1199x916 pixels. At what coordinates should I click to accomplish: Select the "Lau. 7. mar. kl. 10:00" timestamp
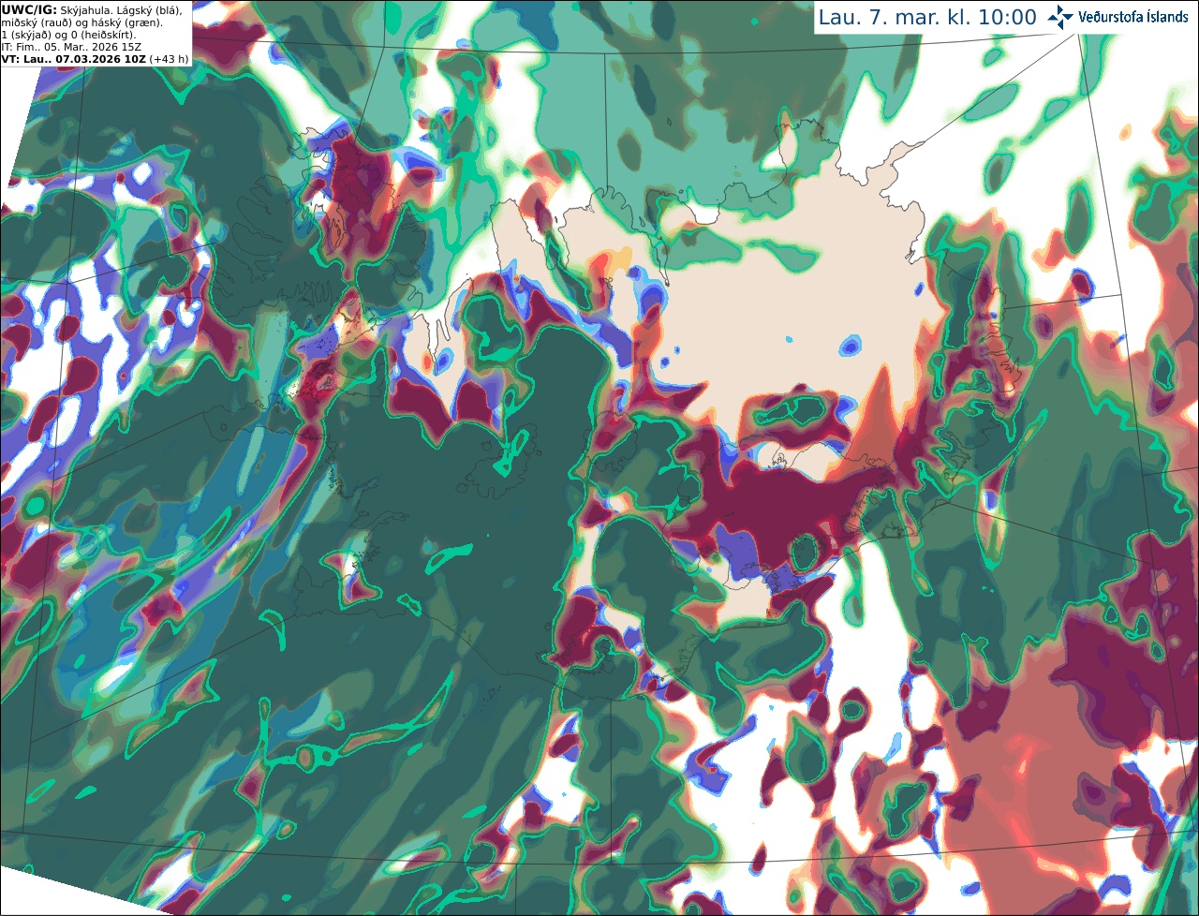pyautogui.click(x=927, y=17)
